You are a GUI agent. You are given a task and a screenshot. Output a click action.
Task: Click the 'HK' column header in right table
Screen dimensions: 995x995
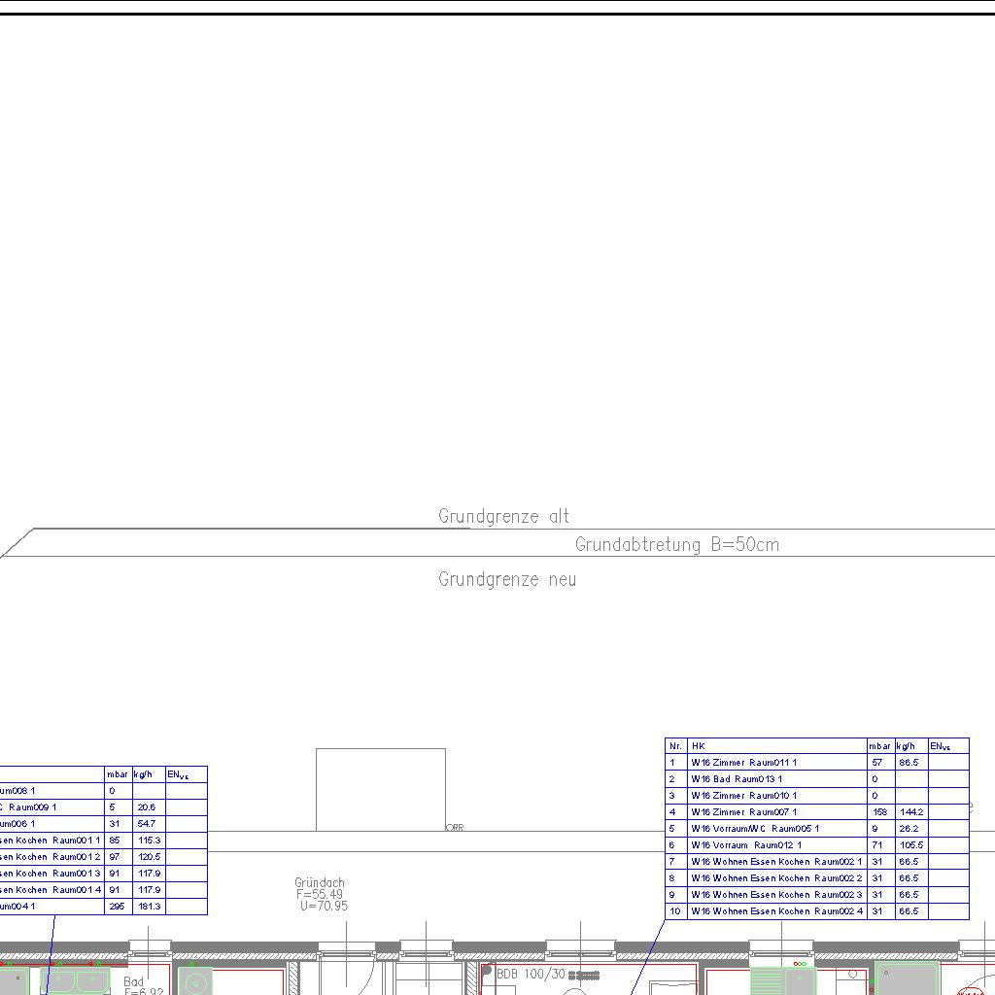(699, 746)
